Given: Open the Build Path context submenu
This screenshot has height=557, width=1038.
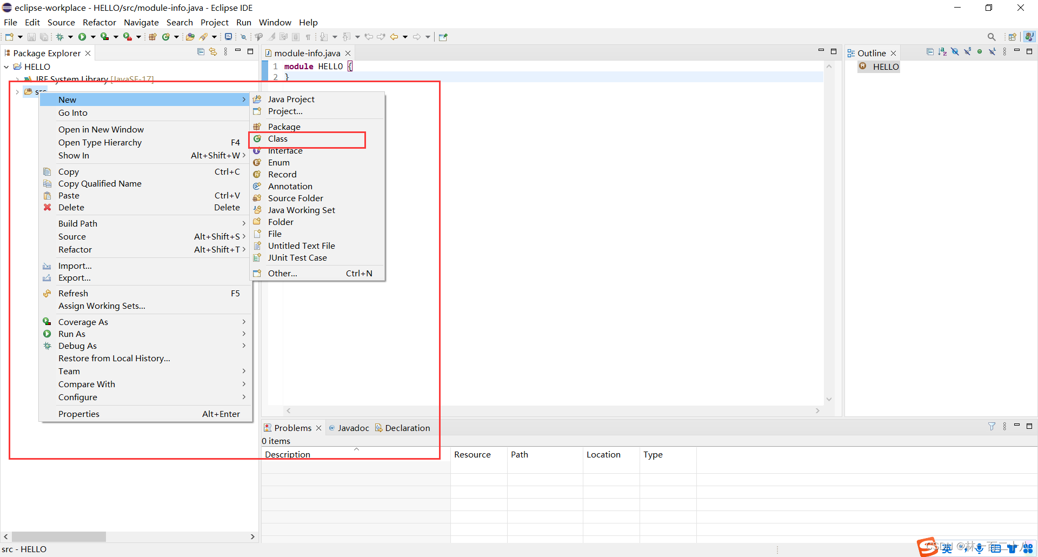Looking at the screenshot, I should (145, 223).
